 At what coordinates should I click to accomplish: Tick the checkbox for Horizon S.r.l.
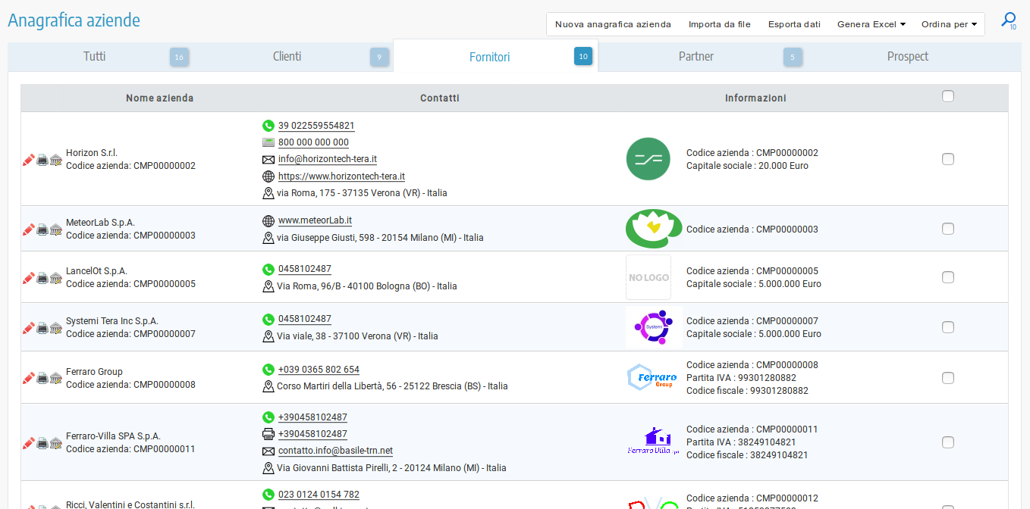[x=947, y=159]
